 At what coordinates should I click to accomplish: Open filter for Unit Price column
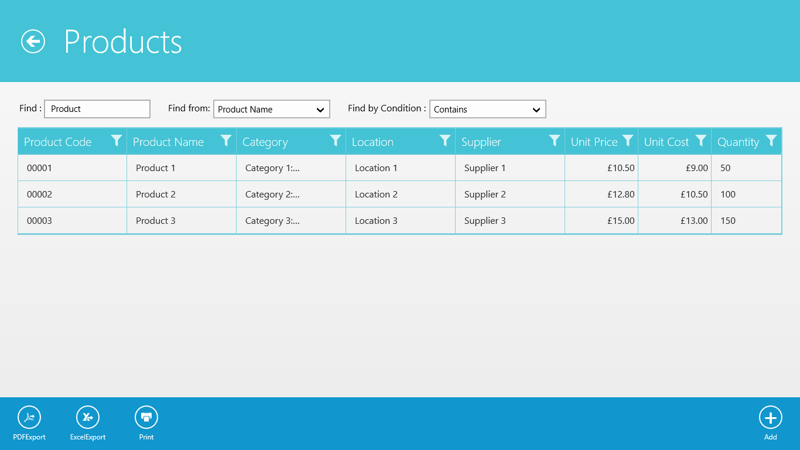coord(628,141)
